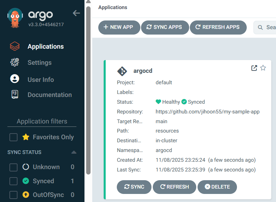The image size is (276, 202).
Task: Click the yellow Favorites star icon
Action: coord(26,137)
